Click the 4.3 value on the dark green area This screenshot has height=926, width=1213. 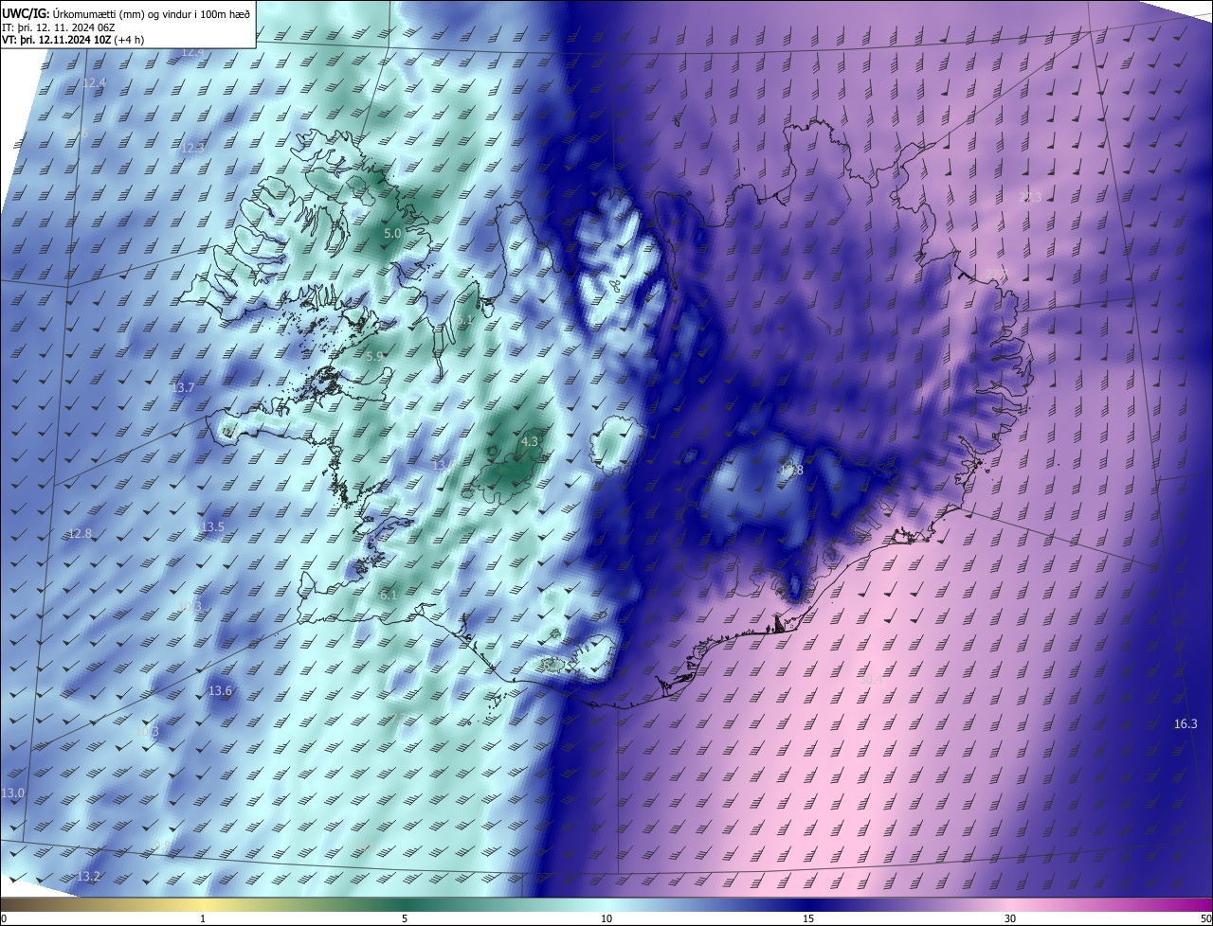tap(530, 441)
